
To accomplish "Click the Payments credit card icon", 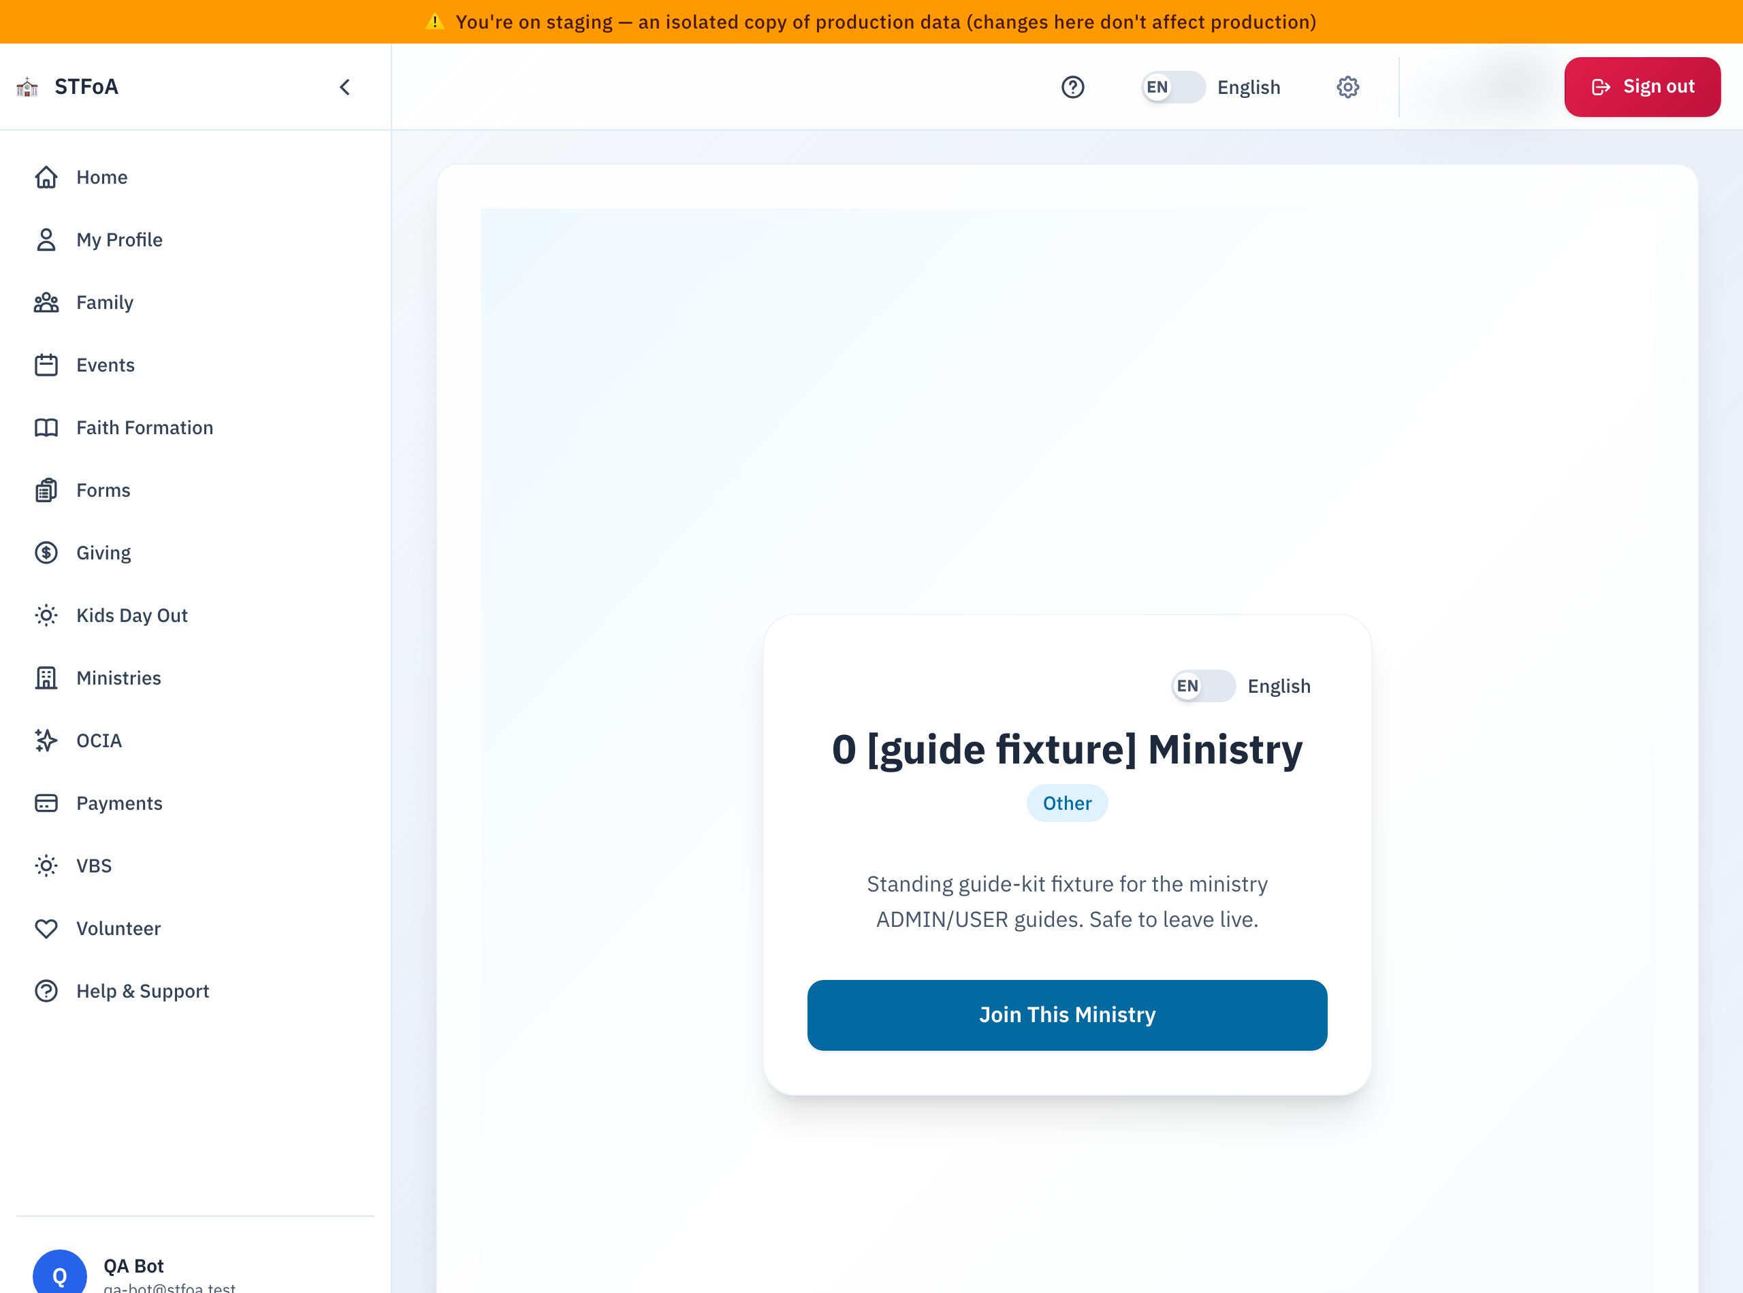I will pyautogui.click(x=46, y=804).
